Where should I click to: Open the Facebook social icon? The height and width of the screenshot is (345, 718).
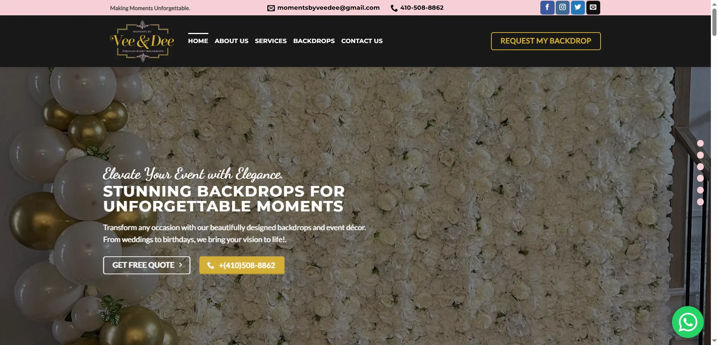coord(547,7)
